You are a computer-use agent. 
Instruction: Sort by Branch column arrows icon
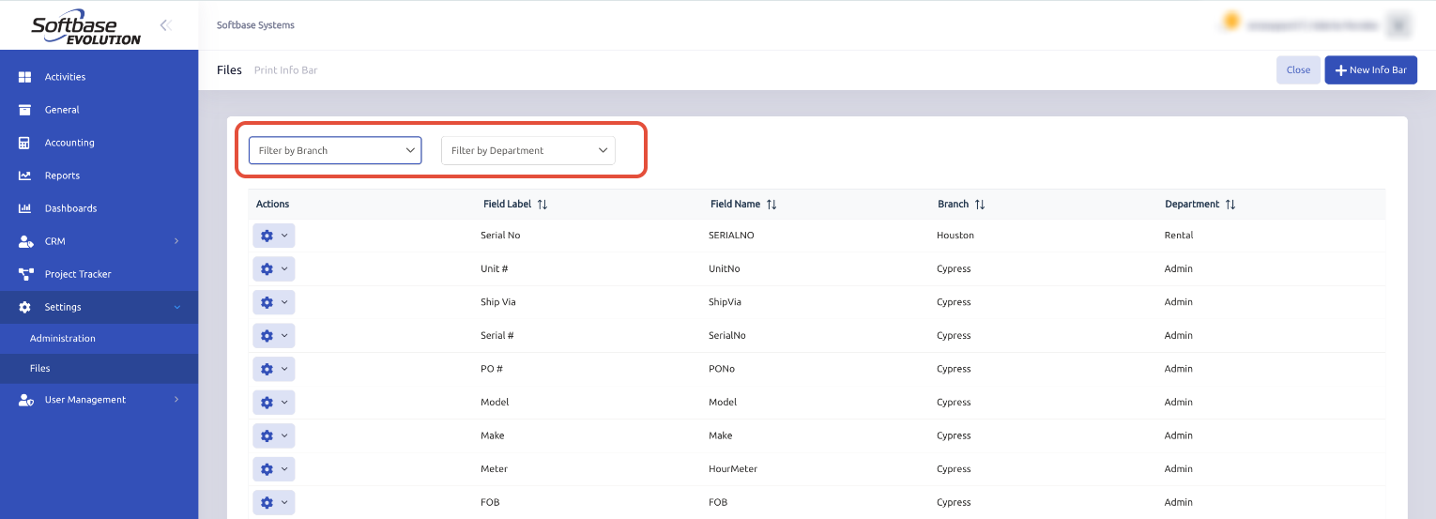(980, 204)
